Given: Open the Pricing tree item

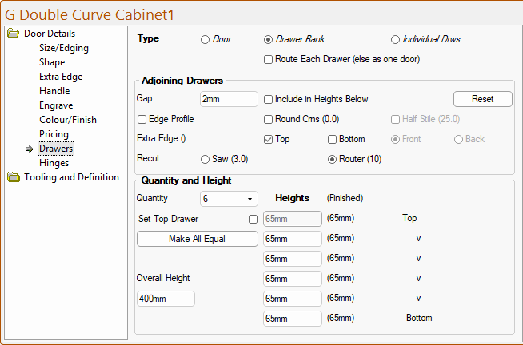Looking at the screenshot, I should point(54,134).
